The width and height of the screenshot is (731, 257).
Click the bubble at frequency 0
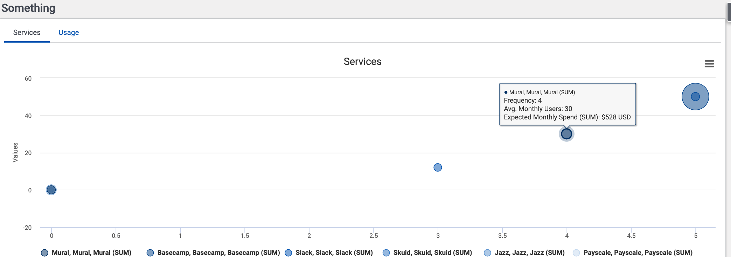[51, 190]
